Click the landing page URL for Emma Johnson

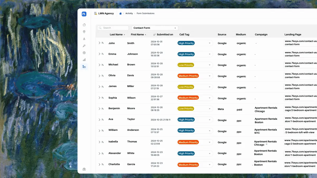301,54
